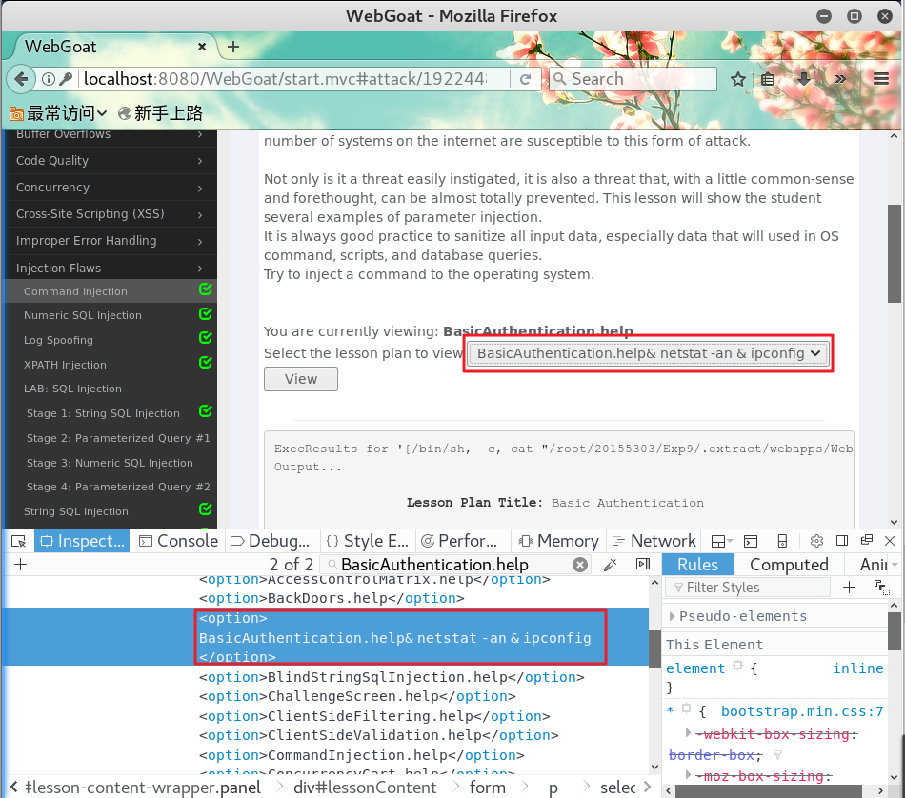The image size is (905, 798).
Task: Open the Log Spoofing lesson
Action: pyautogui.click(x=58, y=340)
